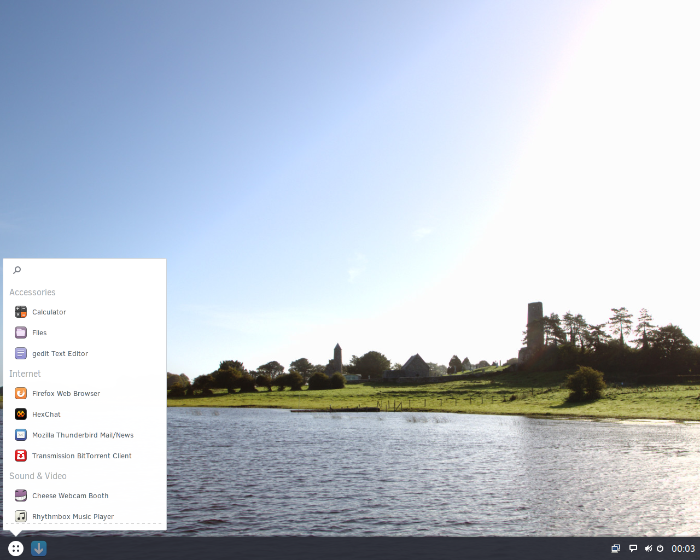Close the application menu via the four-dot button
The image size is (700, 560).
point(16,549)
